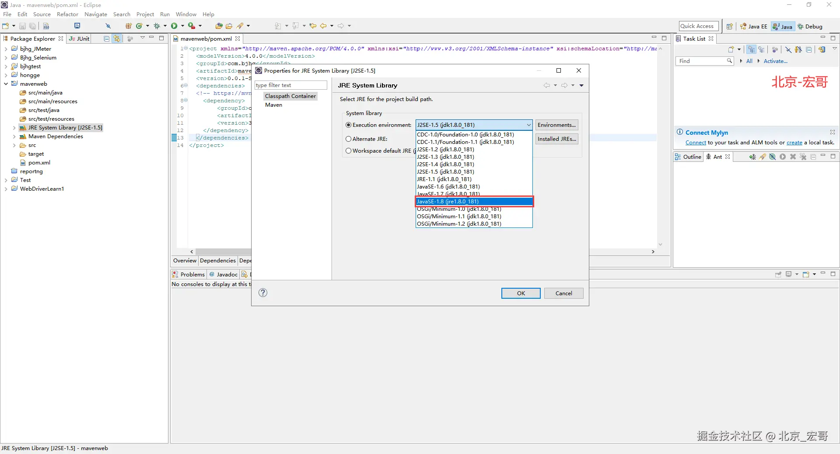Click the Scheduled view icon in Task List

[x=761, y=49]
